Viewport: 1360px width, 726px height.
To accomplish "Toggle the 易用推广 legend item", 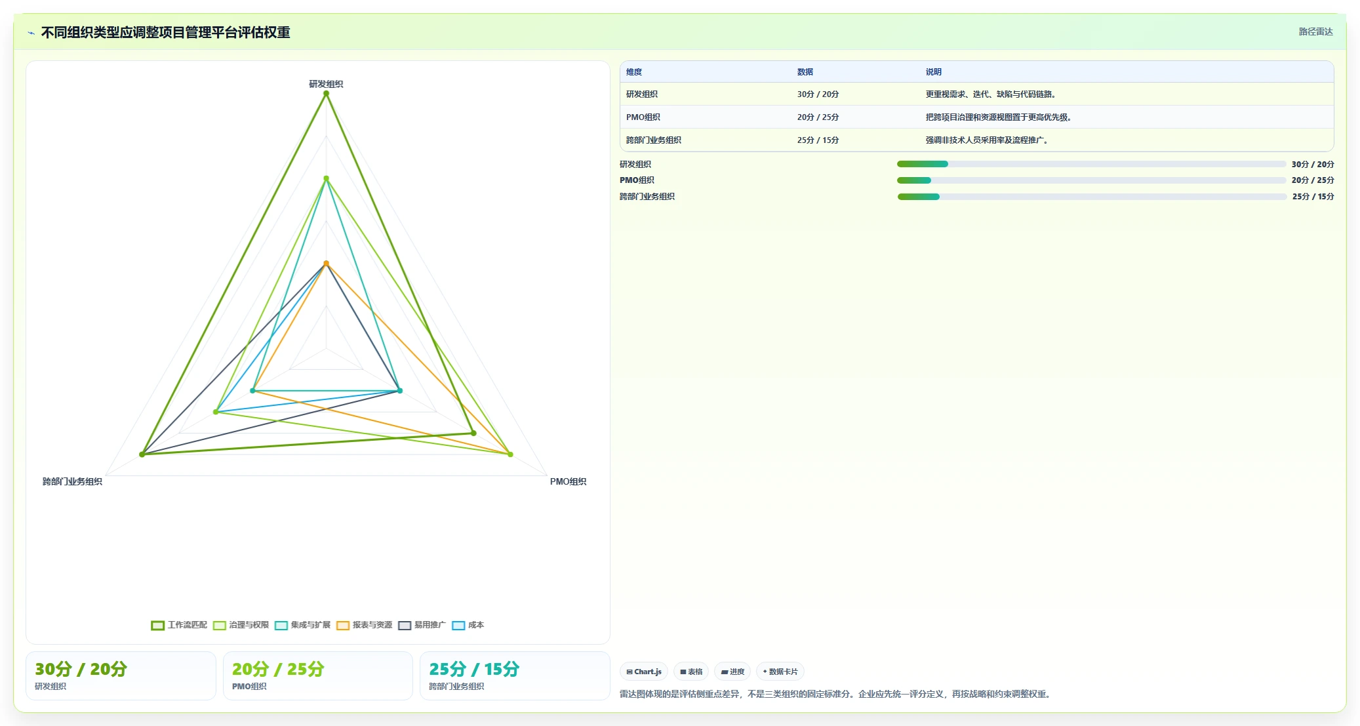I will click(x=422, y=625).
